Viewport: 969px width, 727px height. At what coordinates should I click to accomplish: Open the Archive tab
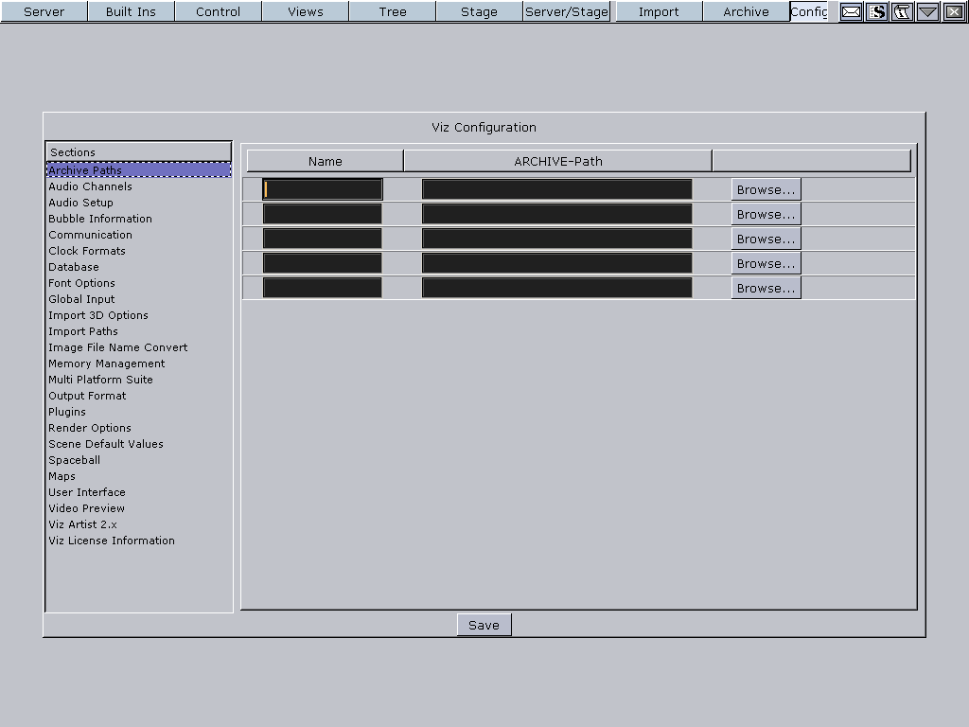click(x=746, y=11)
